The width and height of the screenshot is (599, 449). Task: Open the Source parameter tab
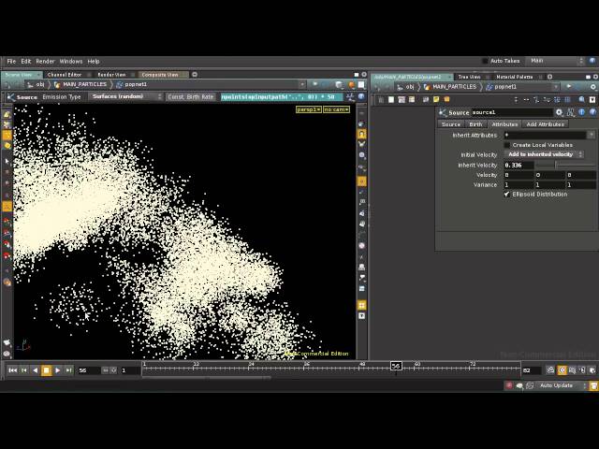pyautogui.click(x=451, y=124)
